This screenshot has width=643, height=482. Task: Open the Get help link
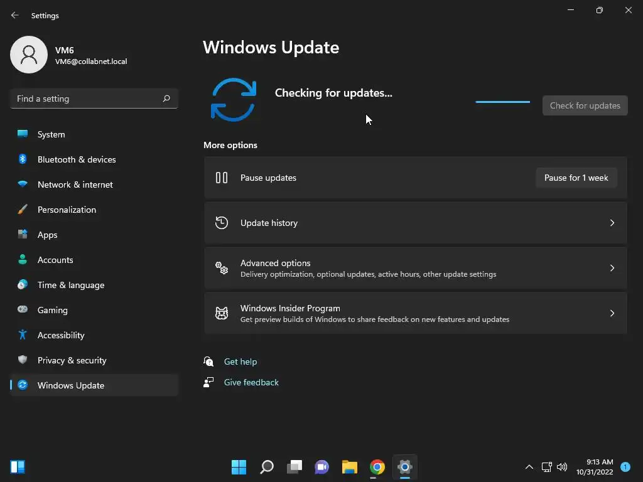(240, 361)
